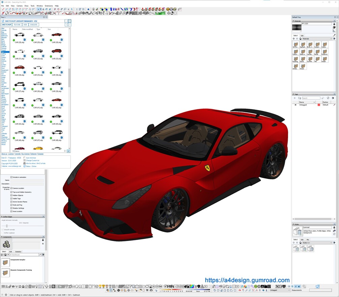Screen dimensions: 339x297
Task: Click the Change Custom.txt icon
Action: (x=24, y=161)
